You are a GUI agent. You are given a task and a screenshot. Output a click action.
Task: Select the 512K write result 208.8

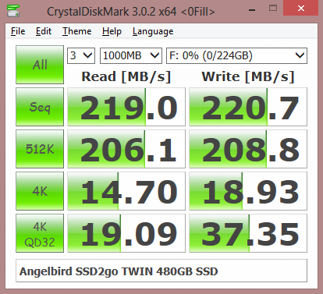[x=248, y=149]
